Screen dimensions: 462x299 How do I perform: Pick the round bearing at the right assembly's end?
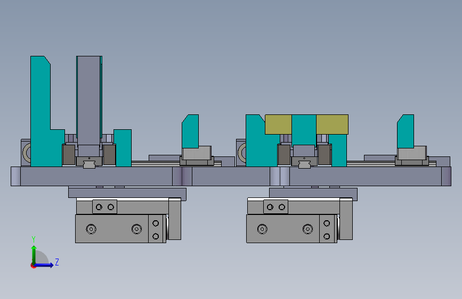click(x=242, y=153)
